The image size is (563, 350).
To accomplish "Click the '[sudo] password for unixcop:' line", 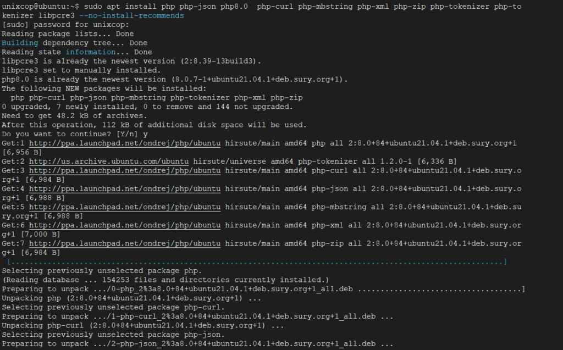I will coord(65,25).
